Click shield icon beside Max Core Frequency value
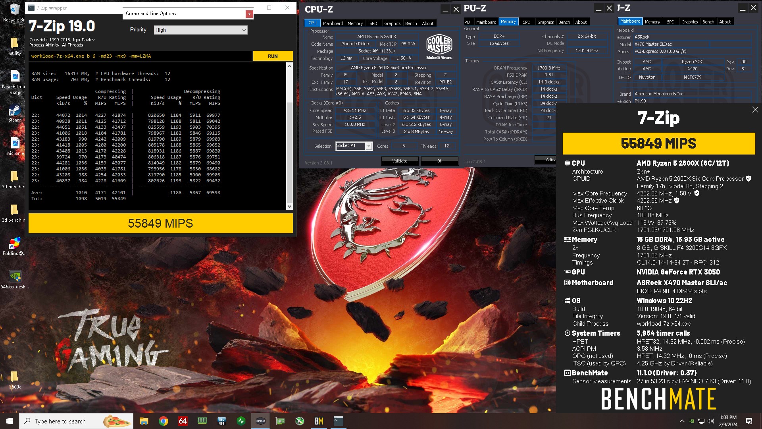762x429 pixels. tap(697, 193)
